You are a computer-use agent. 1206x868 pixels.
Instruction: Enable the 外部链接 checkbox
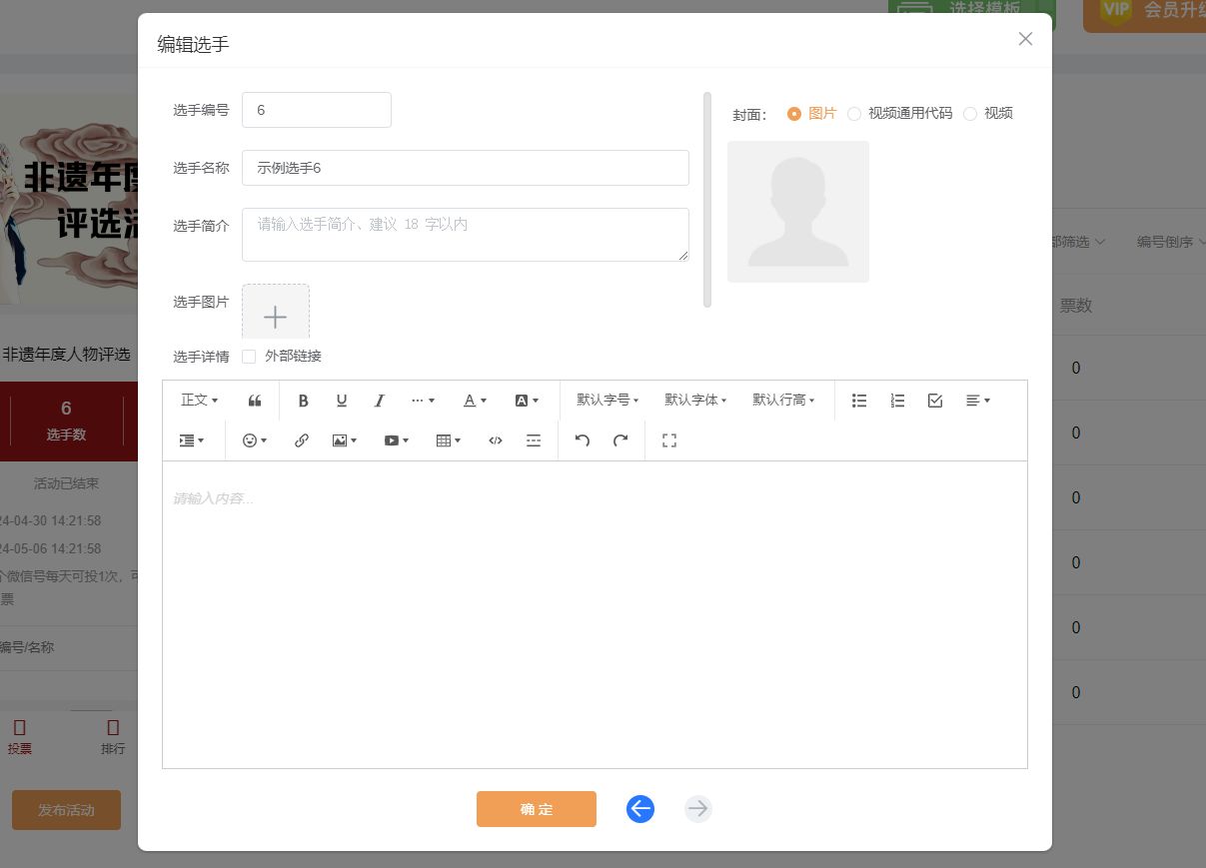[250, 357]
